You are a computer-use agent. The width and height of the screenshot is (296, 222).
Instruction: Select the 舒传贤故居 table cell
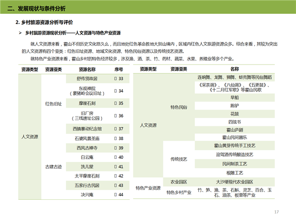[x=87, y=79]
